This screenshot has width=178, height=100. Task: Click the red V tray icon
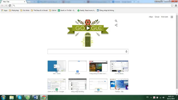154,97
